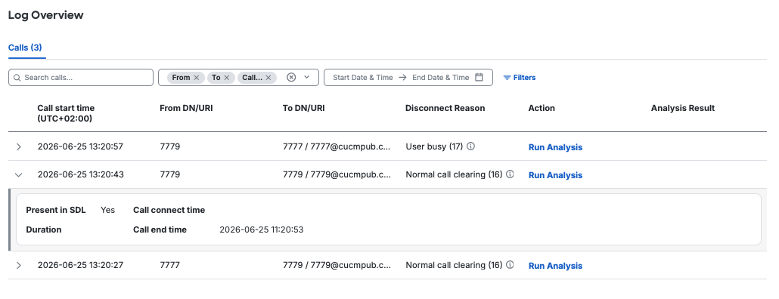The image size is (779, 299).
Task: Click the To filter chip label
Action: tap(216, 77)
